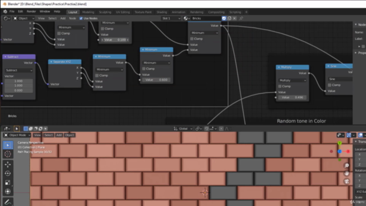Toggle Use Nodes checkbox

click(x=81, y=18)
